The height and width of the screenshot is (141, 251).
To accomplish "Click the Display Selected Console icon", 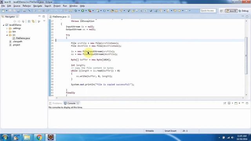I will point(229,103).
